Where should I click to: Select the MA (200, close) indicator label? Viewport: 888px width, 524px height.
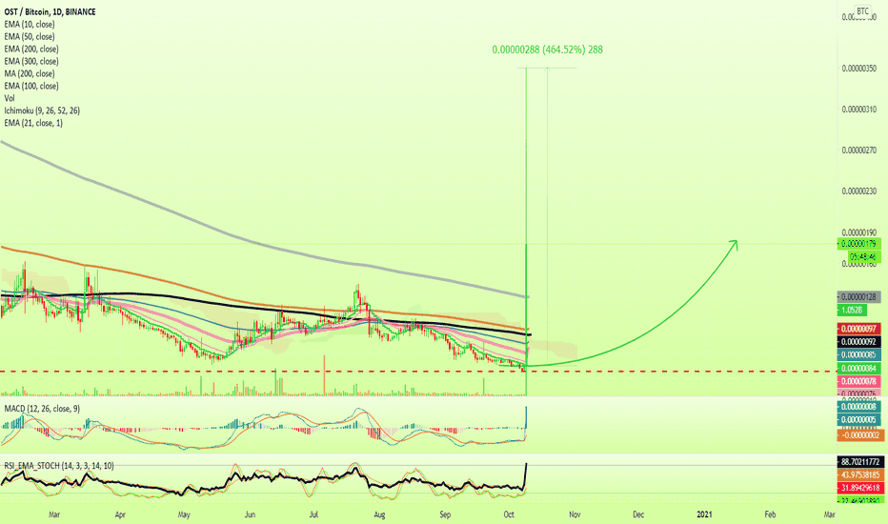click(30, 73)
